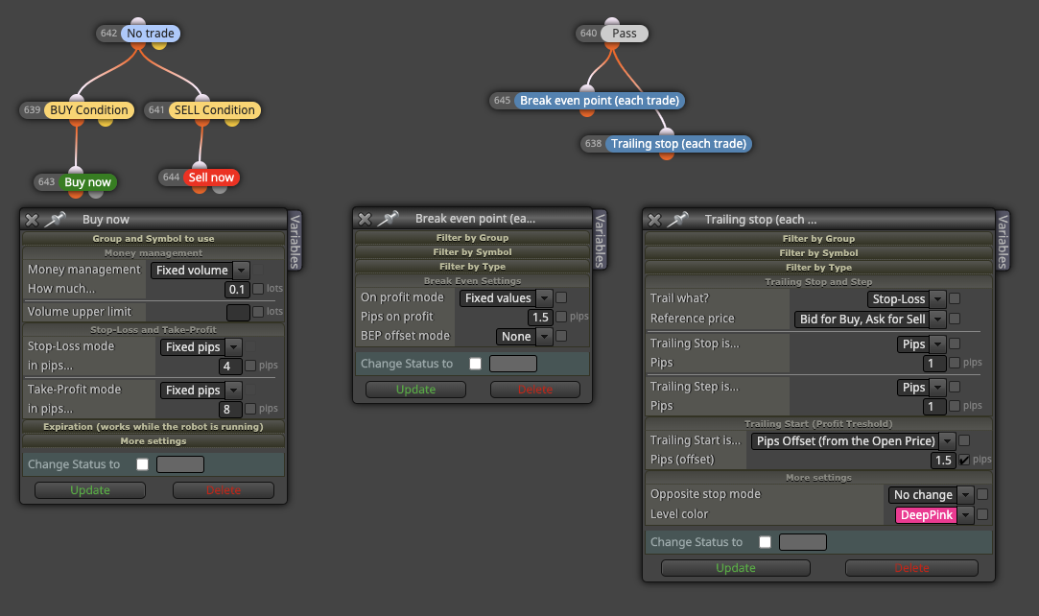The height and width of the screenshot is (616, 1039).
Task: Close the Break even point panel
Action: tap(366, 219)
